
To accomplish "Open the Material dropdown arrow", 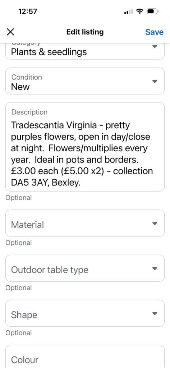I will click(x=155, y=223).
